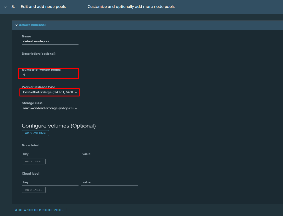The image size is (283, 216).
Task: Collapse the default-nodepool section chevron
Action: point(16,25)
